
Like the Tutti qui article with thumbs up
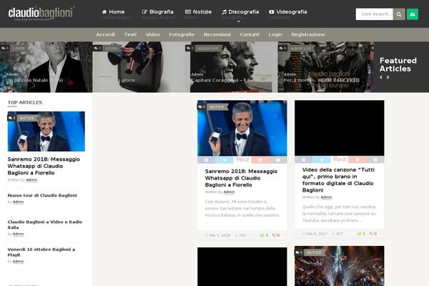pos(361,234)
